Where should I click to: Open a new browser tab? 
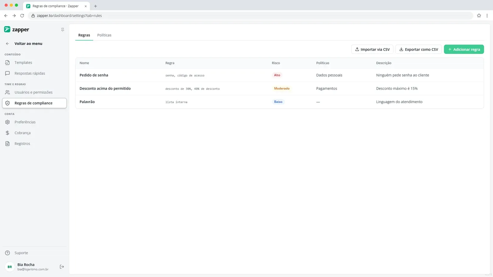pos(96,6)
